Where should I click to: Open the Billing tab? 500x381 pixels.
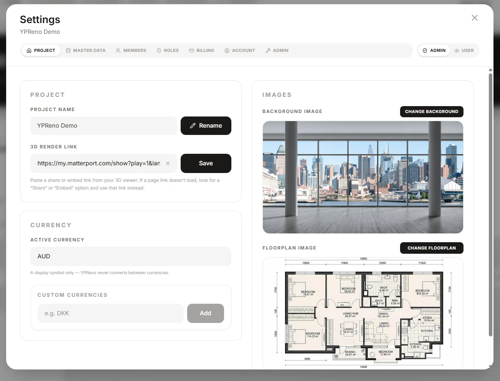tap(201, 50)
